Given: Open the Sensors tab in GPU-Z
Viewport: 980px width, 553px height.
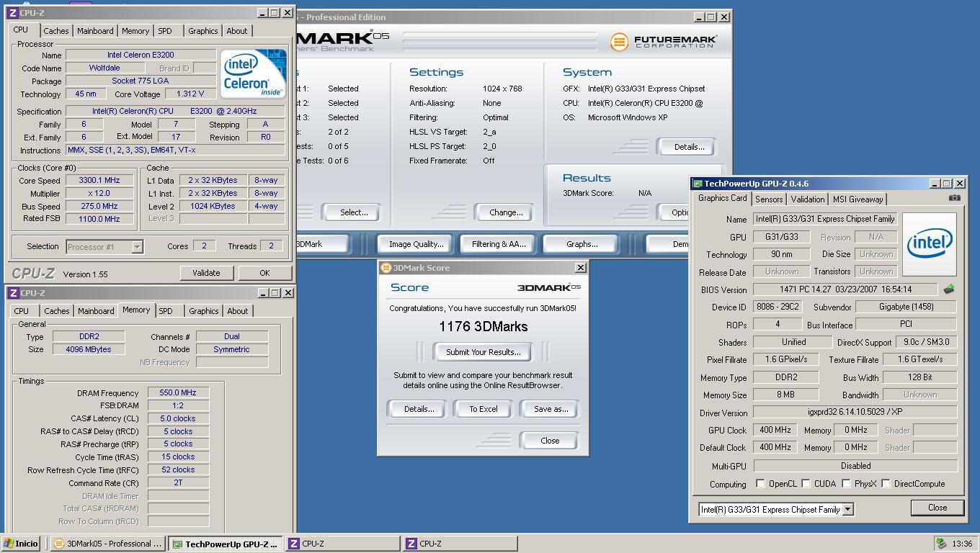Looking at the screenshot, I should [769, 199].
